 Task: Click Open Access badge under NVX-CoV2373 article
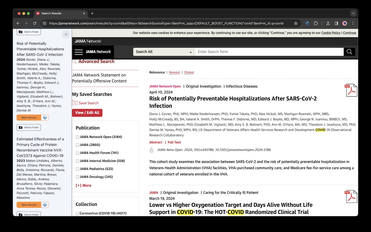click(32, 205)
